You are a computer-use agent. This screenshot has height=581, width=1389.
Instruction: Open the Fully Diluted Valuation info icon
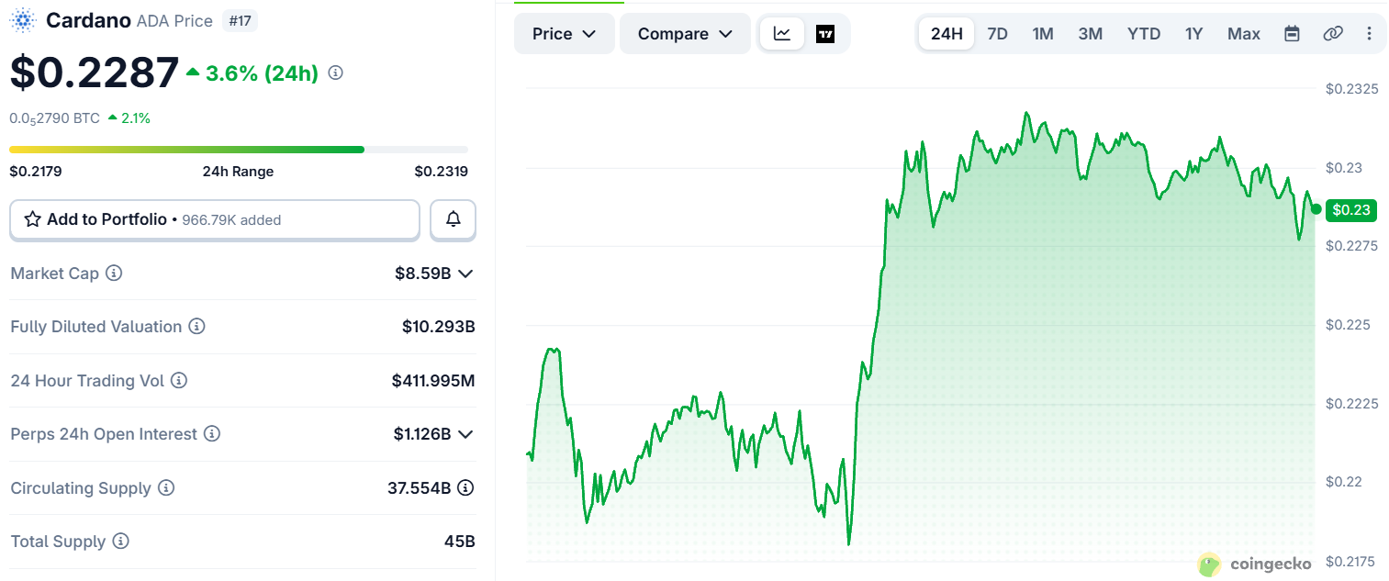coord(197,327)
